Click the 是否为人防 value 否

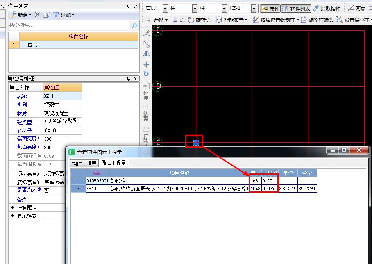pyautogui.click(x=54, y=190)
